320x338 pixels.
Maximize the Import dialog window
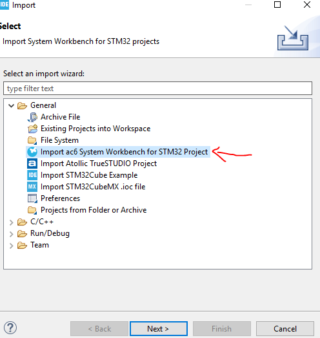277,5
